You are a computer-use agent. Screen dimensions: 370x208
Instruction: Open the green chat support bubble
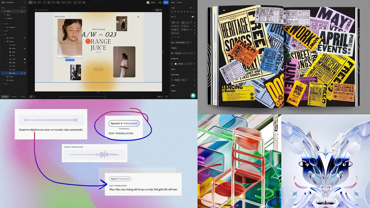click(193, 95)
